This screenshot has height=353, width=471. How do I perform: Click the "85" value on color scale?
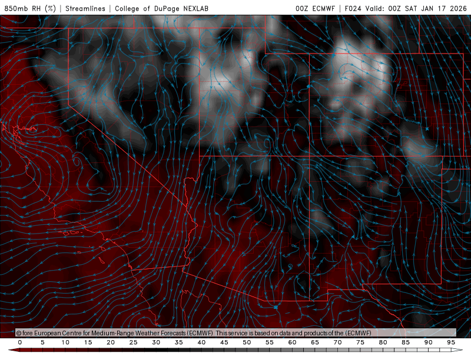point(406,342)
